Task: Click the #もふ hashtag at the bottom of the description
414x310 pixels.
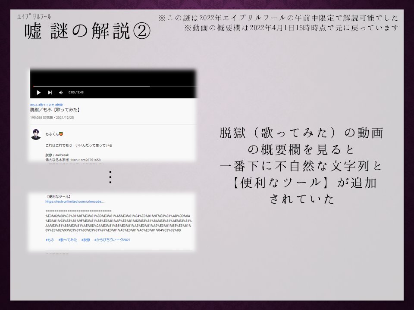Action: coord(50,240)
